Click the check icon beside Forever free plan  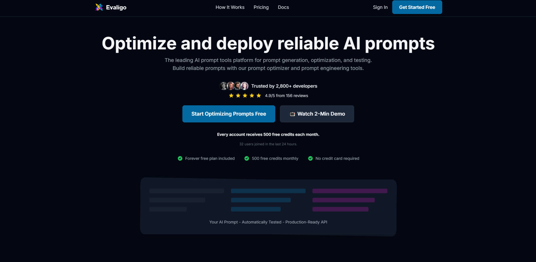click(x=180, y=158)
